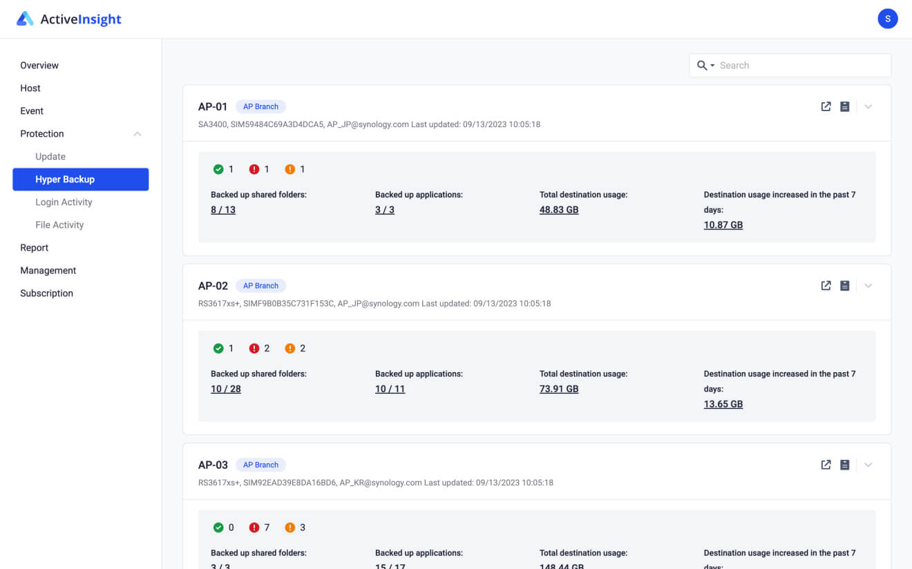Image resolution: width=912 pixels, height=569 pixels.
Task: Collapse the Protection section in the sidebar
Action: tap(137, 133)
